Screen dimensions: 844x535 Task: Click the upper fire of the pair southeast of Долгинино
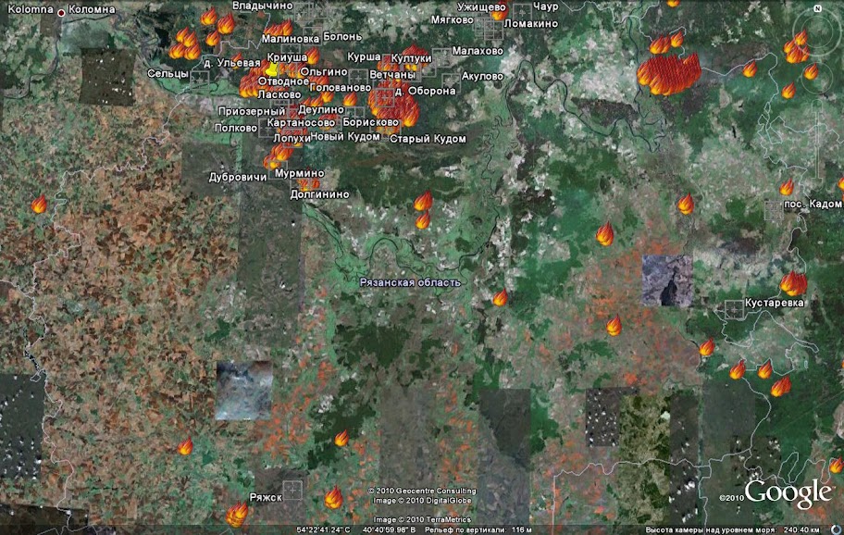tap(423, 201)
